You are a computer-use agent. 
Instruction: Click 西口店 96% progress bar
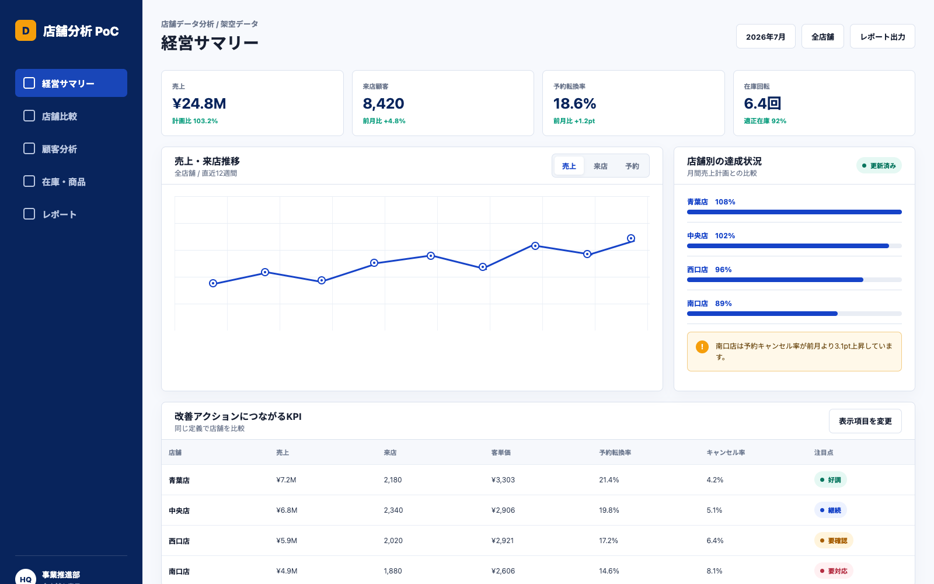pos(794,280)
